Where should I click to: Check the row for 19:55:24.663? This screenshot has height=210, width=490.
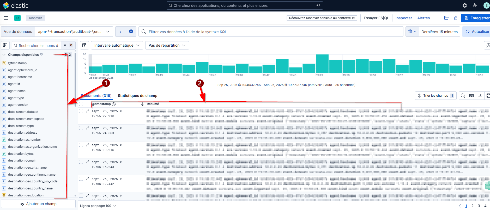(x=81, y=128)
